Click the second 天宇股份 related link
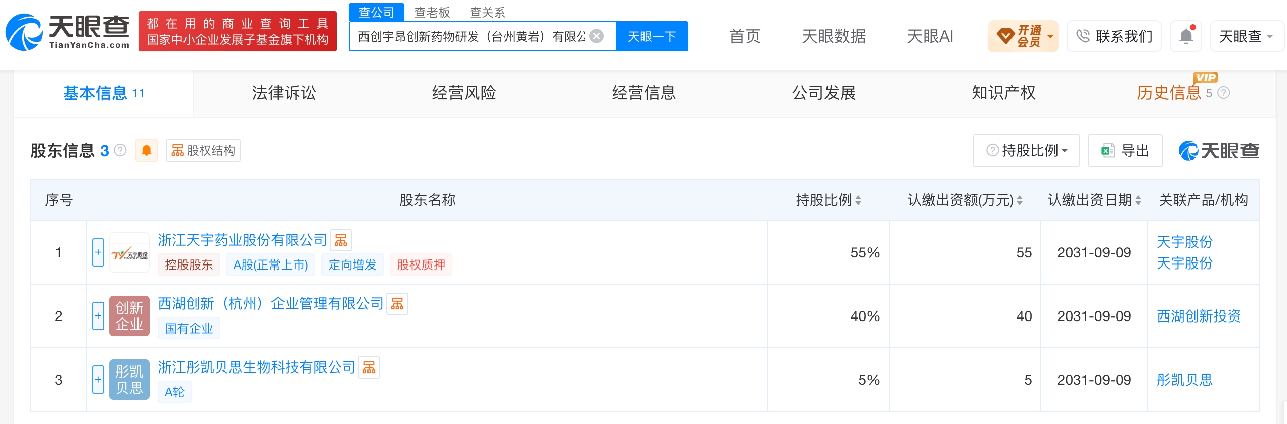The height and width of the screenshot is (424, 1287). coord(1185,263)
